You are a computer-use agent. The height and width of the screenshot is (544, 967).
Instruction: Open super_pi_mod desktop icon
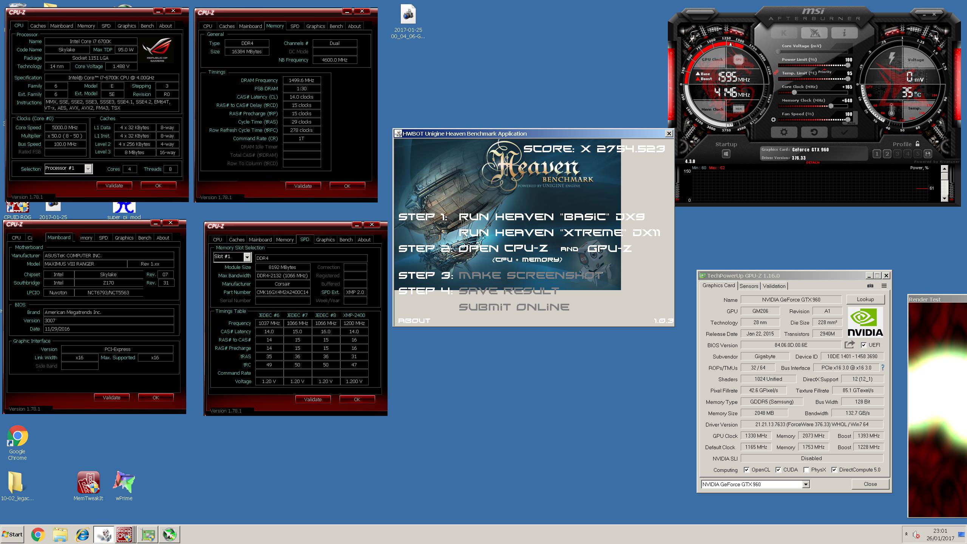tap(124, 211)
